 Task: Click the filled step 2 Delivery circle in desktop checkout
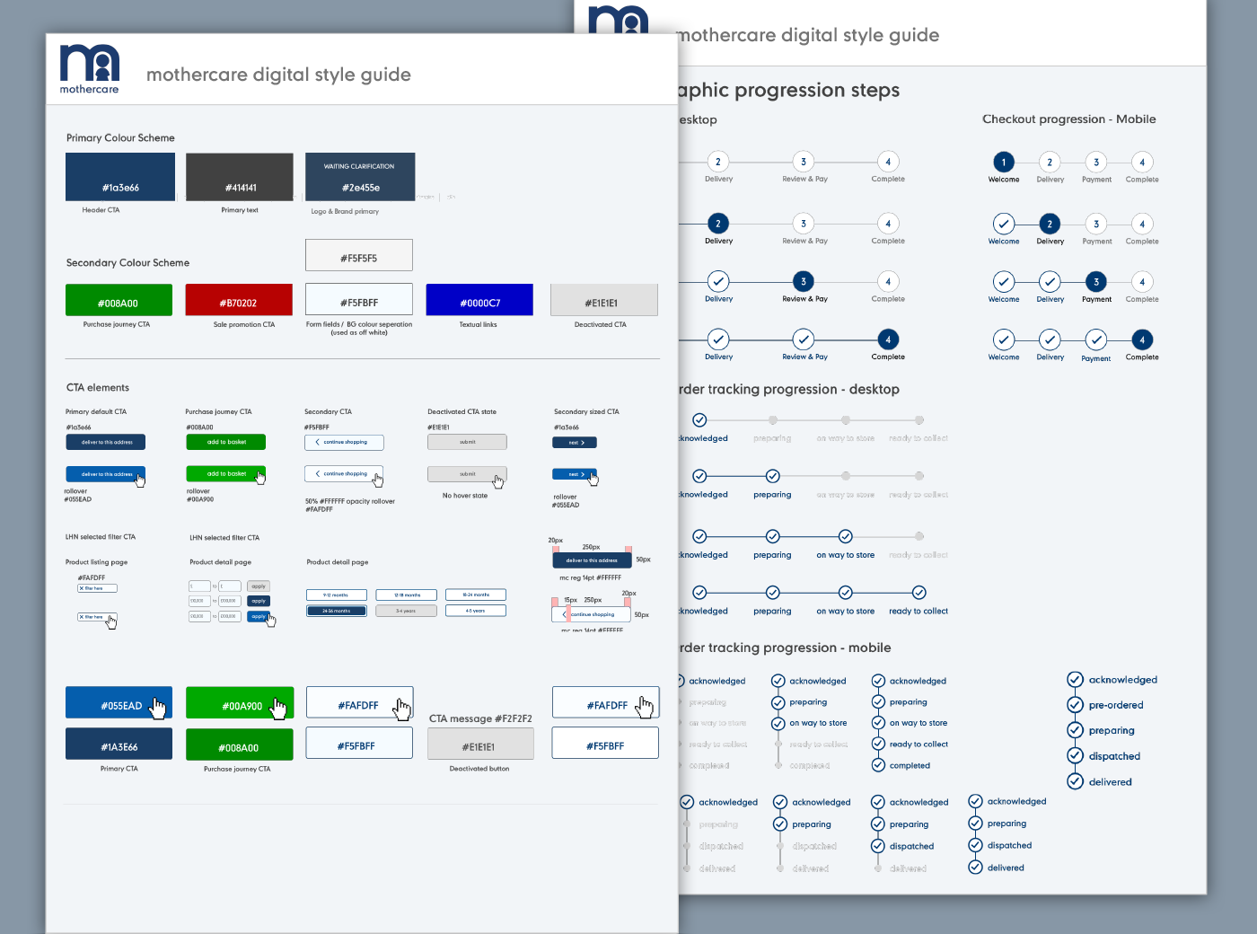(x=718, y=224)
